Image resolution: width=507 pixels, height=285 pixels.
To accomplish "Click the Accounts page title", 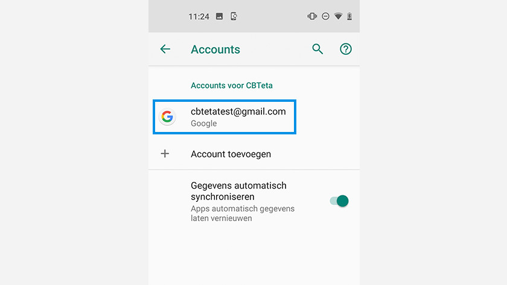I will click(x=215, y=49).
